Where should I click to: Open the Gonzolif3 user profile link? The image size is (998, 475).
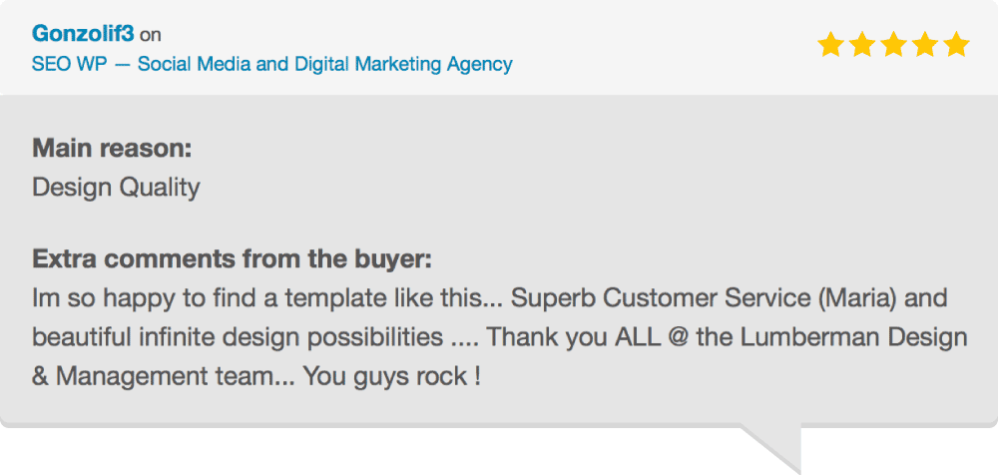(x=83, y=33)
